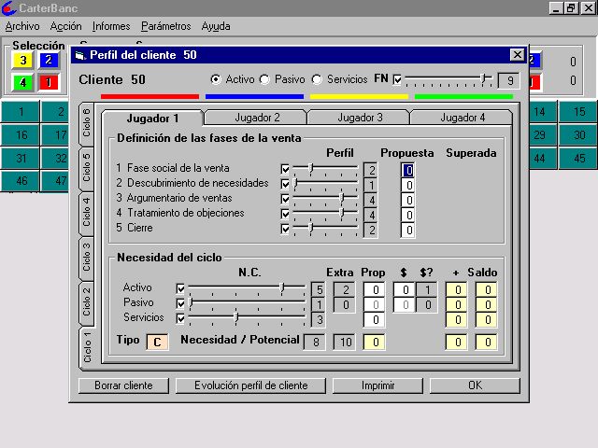This screenshot has width=598, height=448.
Task: Select the Servicios radio button
Action: point(317,80)
